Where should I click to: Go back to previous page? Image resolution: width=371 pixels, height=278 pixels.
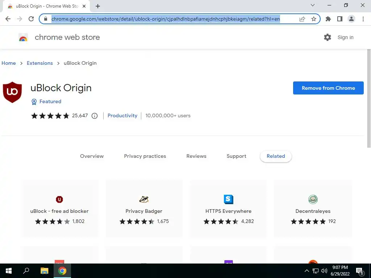8,19
